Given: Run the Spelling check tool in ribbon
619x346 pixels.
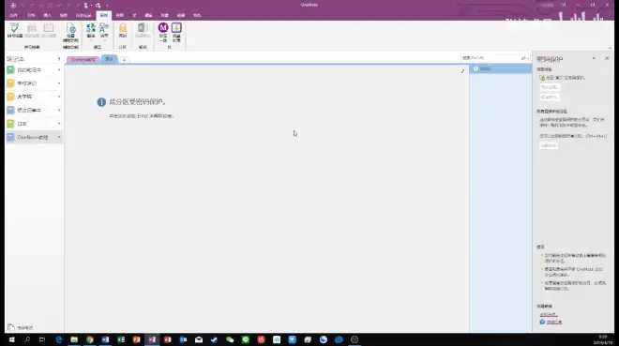Looking at the screenshot, I should tap(15, 30).
